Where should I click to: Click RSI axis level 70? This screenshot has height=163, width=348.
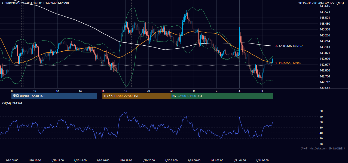[321, 117]
